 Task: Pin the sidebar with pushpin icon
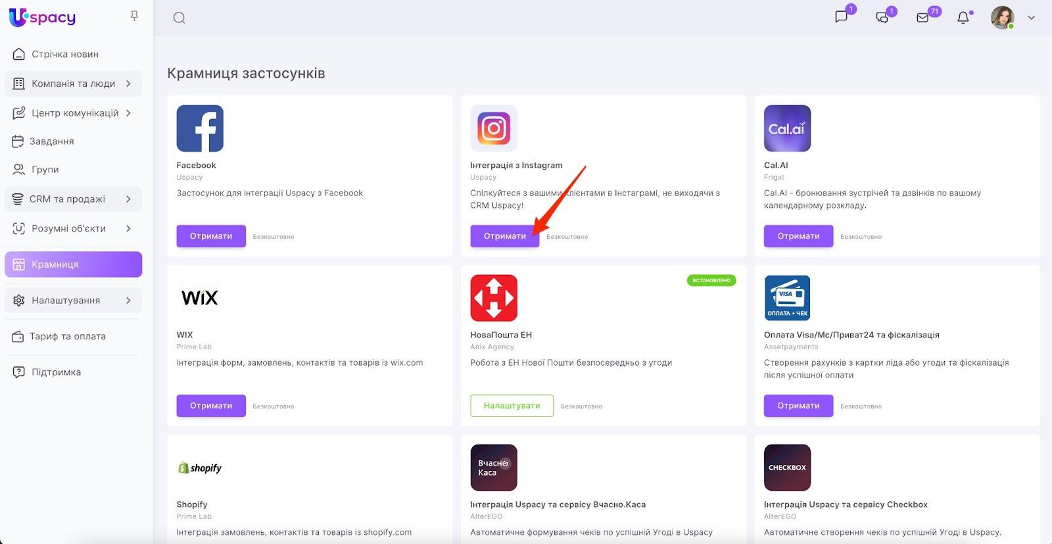click(134, 16)
